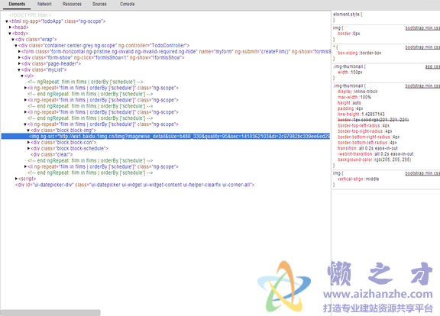Click the height: auto property
This screenshot has width=440, height=316.
pyautogui.click(x=349, y=103)
